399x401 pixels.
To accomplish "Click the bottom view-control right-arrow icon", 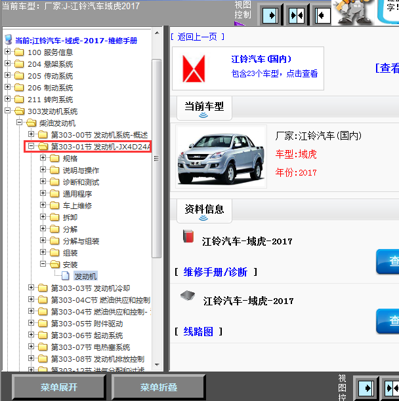I will tap(366, 388).
